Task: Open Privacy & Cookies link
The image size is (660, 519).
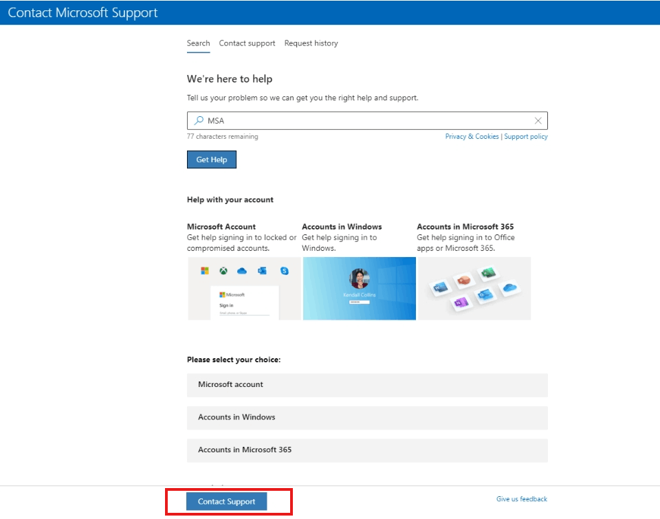Action: [x=472, y=136]
